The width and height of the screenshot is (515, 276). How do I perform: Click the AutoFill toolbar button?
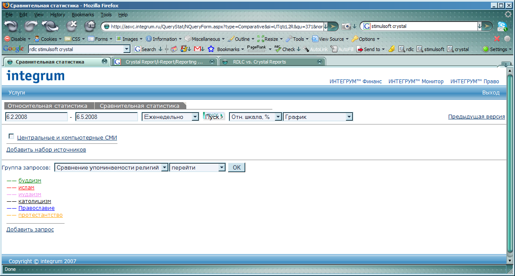click(342, 49)
